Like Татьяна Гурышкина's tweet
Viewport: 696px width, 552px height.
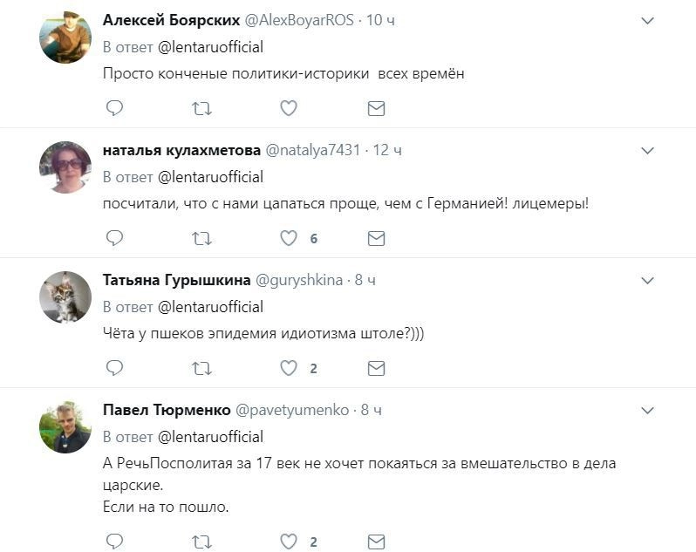[289, 368]
